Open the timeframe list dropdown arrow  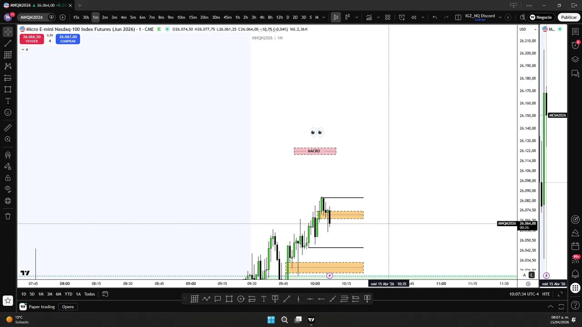click(324, 17)
